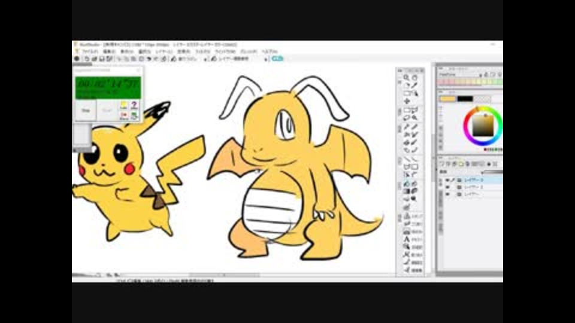Choose the four-arrow move tool
The height and width of the screenshot is (323, 575).
[x=407, y=101]
